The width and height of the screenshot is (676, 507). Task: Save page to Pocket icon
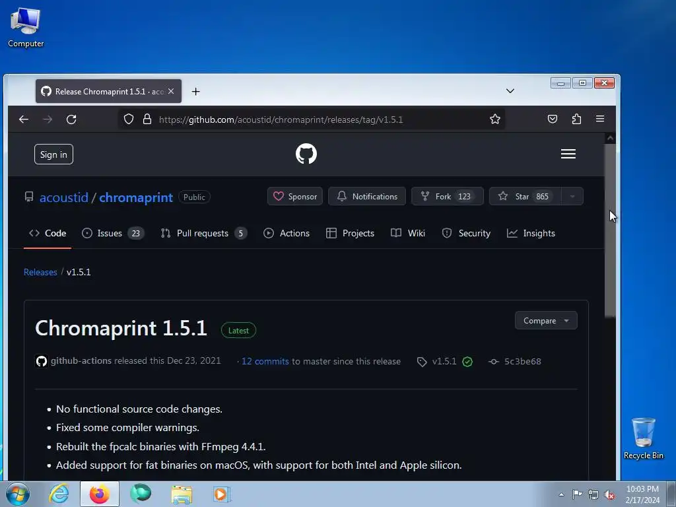pyautogui.click(x=553, y=119)
